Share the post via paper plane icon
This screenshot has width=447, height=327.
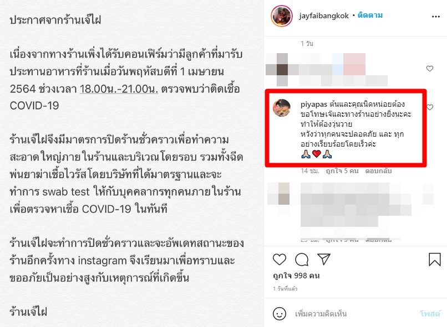(x=324, y=259)
